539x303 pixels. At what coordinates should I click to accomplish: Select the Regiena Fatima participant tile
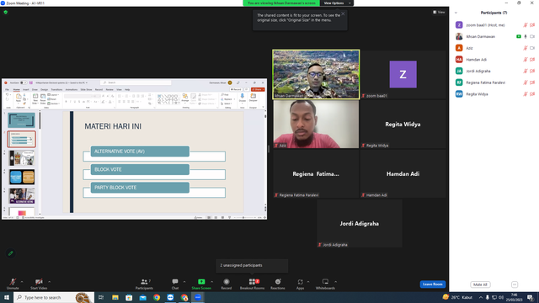tap(316, 174)
